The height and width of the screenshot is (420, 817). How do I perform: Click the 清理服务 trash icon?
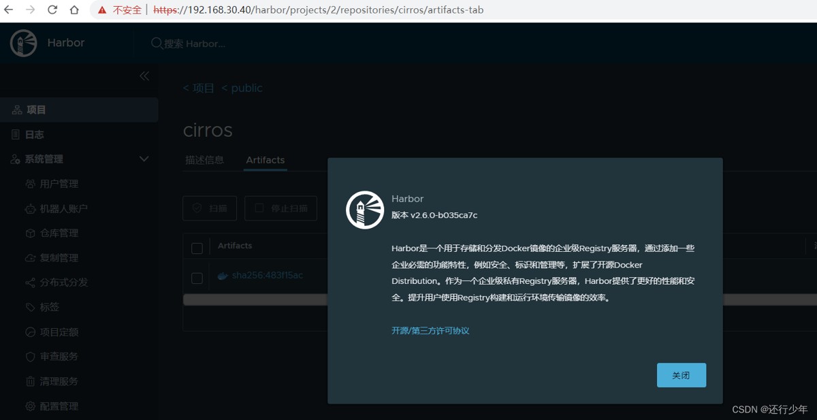30,381
